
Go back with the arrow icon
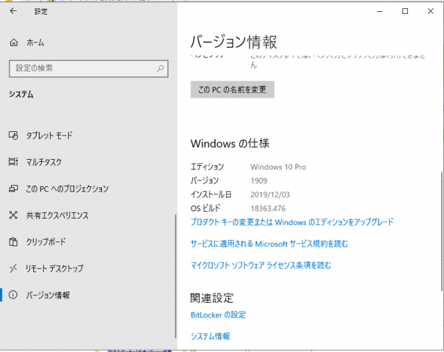13,11
